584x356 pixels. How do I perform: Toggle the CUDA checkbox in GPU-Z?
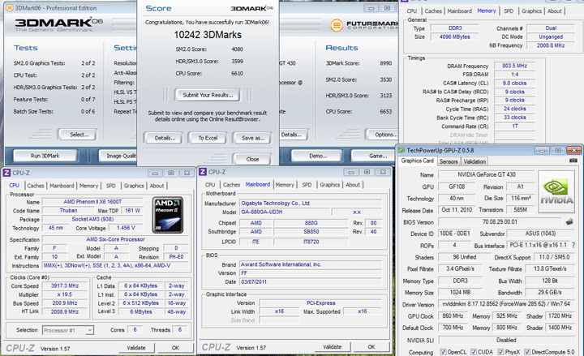[474, 352]
